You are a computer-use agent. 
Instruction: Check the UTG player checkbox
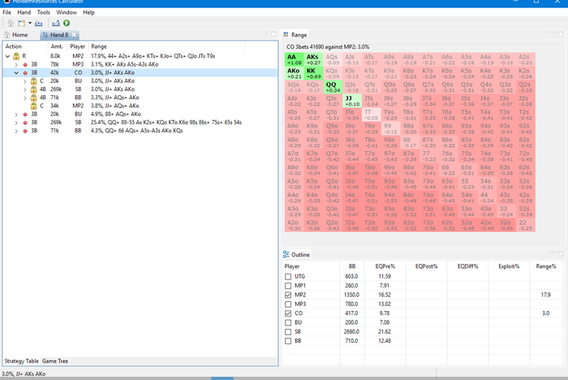pos(288,277)
